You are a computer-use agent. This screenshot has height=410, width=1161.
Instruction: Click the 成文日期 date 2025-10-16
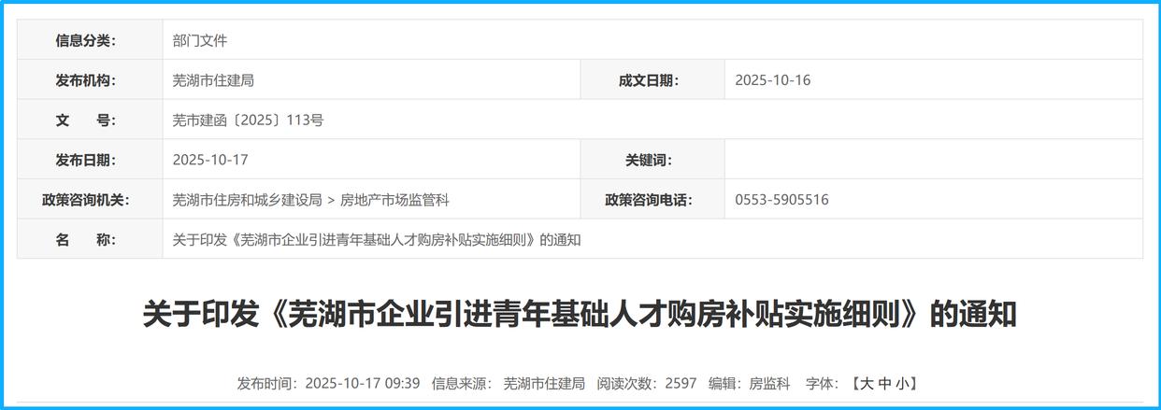(773, 80)
